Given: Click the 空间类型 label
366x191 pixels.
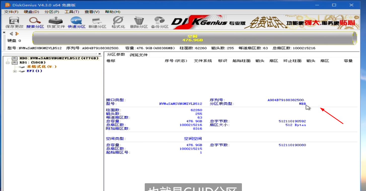Looking at the screenshot, I should pos(116,139).
